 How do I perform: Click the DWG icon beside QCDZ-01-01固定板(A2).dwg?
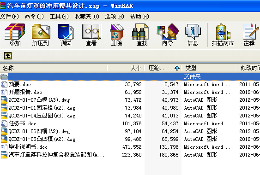[x=4, y=108]
